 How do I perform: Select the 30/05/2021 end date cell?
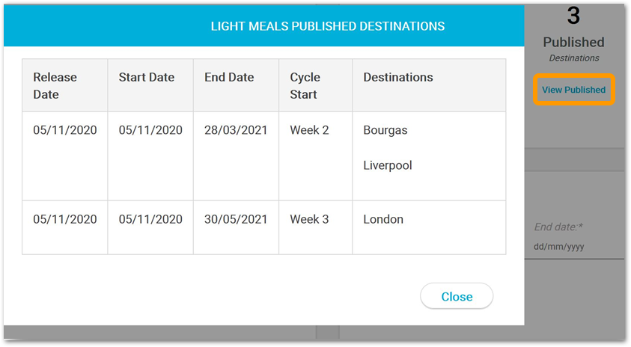click(237, 227)
